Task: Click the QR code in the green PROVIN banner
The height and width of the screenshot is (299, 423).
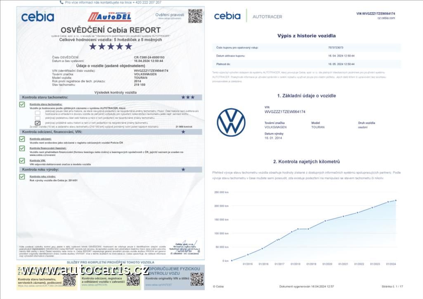Action: pos(133,280)
